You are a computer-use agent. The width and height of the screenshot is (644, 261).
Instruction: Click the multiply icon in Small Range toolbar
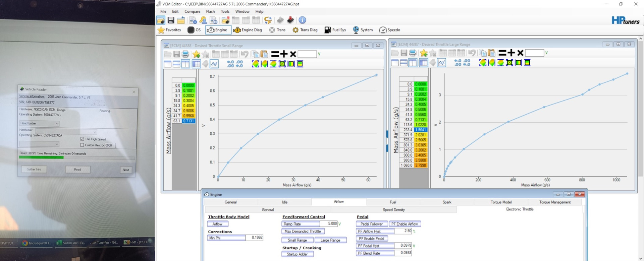click(x=293, y=54)
